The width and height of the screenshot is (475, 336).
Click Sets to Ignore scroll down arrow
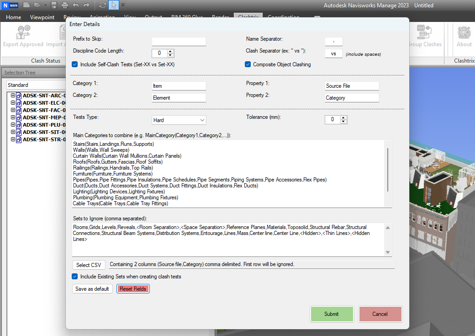pos(388,252)
